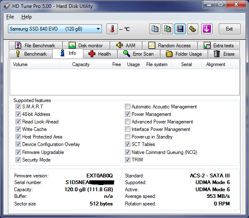Save screenshot floppy disk icon

tap(180, 29)
